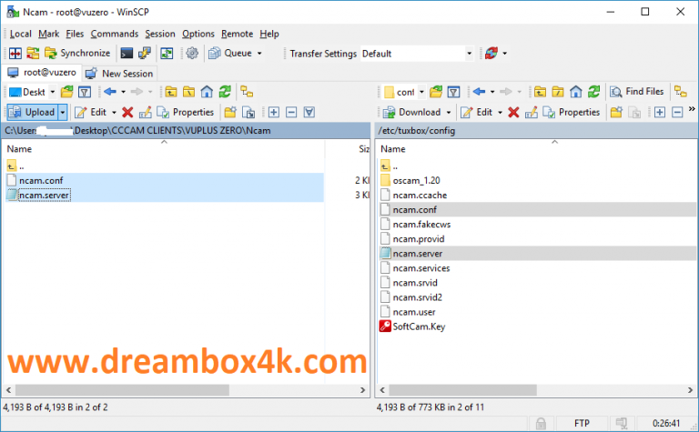Click the Compare Directories icon in main toolbar
The height and width of the screenshot is (432, 699).
pyautogui.click(x=15, y=54)
